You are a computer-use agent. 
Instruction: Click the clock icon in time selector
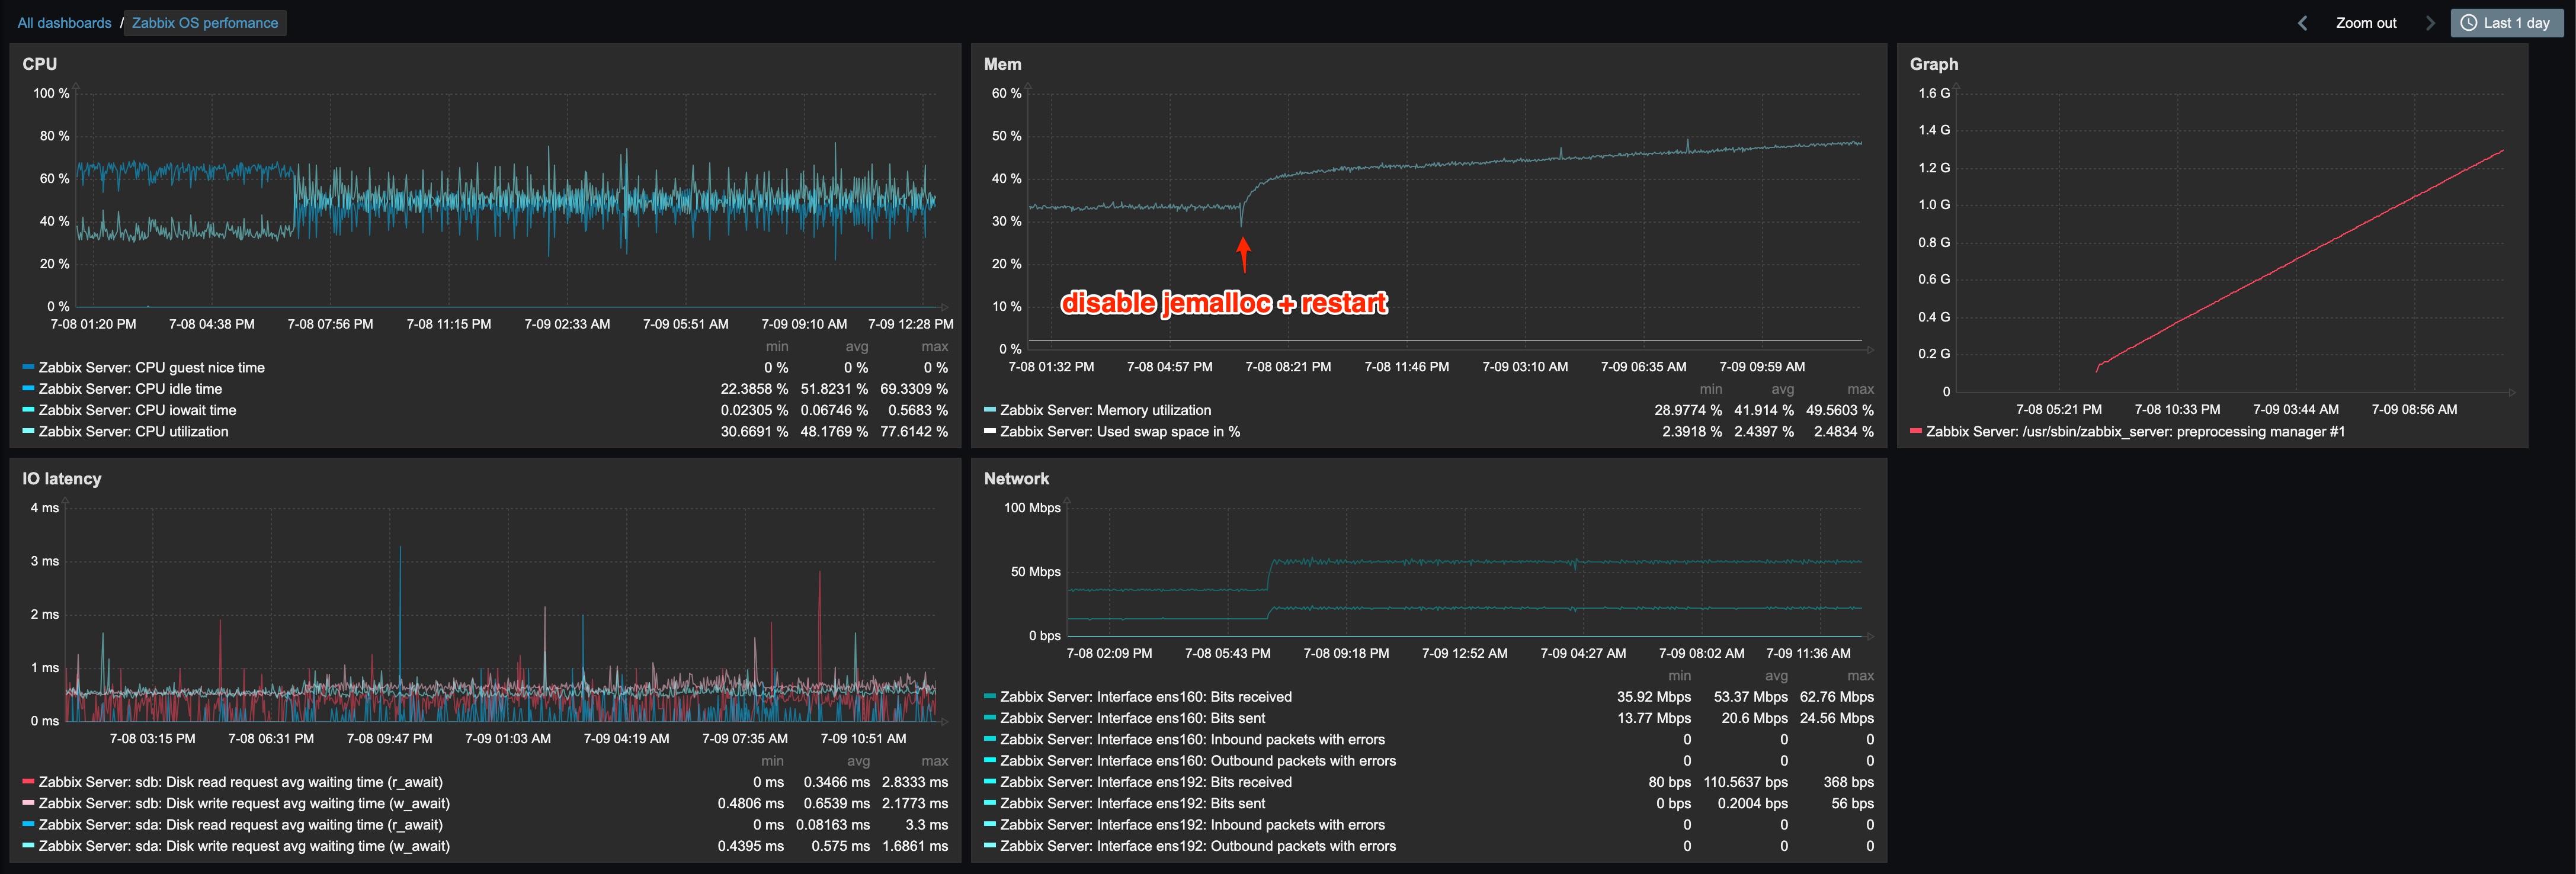tap(2468, 23)
